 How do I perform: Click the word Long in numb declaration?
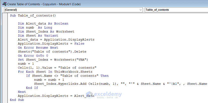pos(48,27)
